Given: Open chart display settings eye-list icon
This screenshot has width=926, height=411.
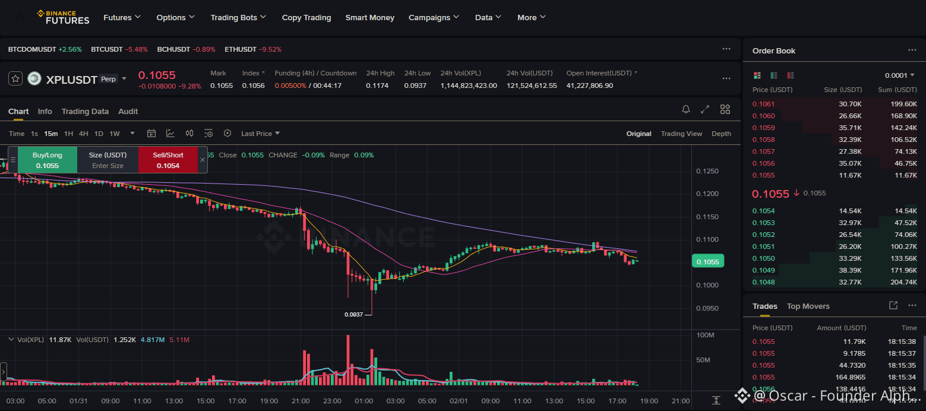Looking at the screenshot, I should (208, 134).
